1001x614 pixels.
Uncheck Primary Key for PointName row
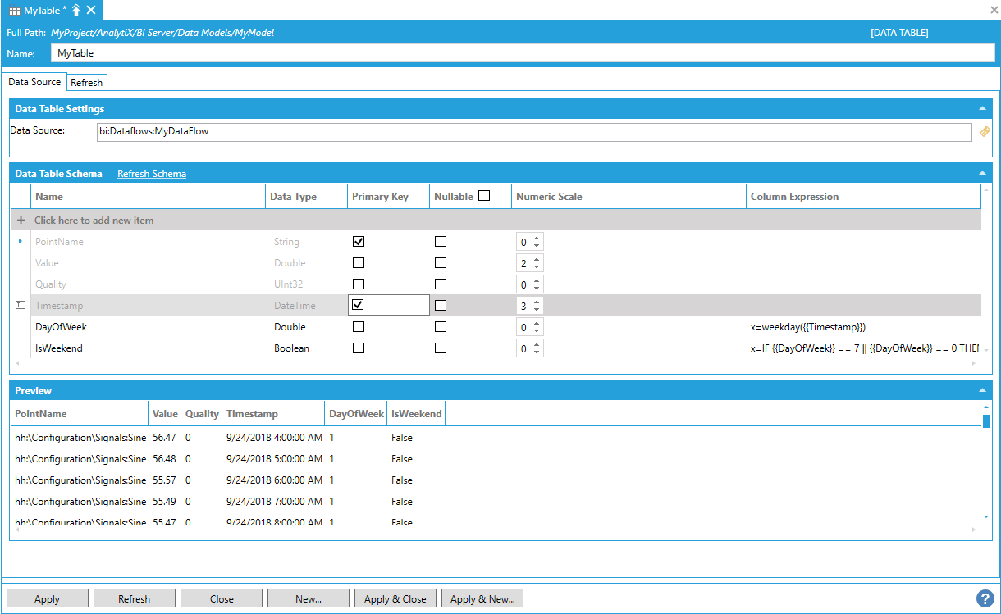pyautogui.click(x=358, y=242)
